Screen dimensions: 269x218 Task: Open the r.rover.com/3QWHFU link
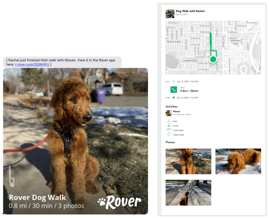(x=32, y=64)
